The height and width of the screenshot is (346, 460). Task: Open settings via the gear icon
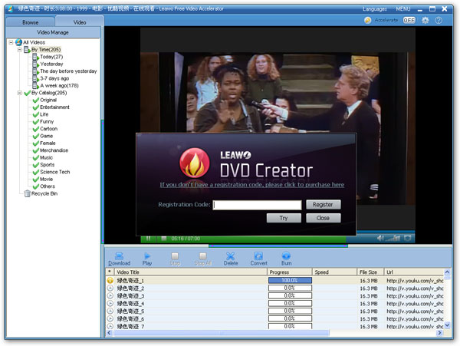[425, 20]
